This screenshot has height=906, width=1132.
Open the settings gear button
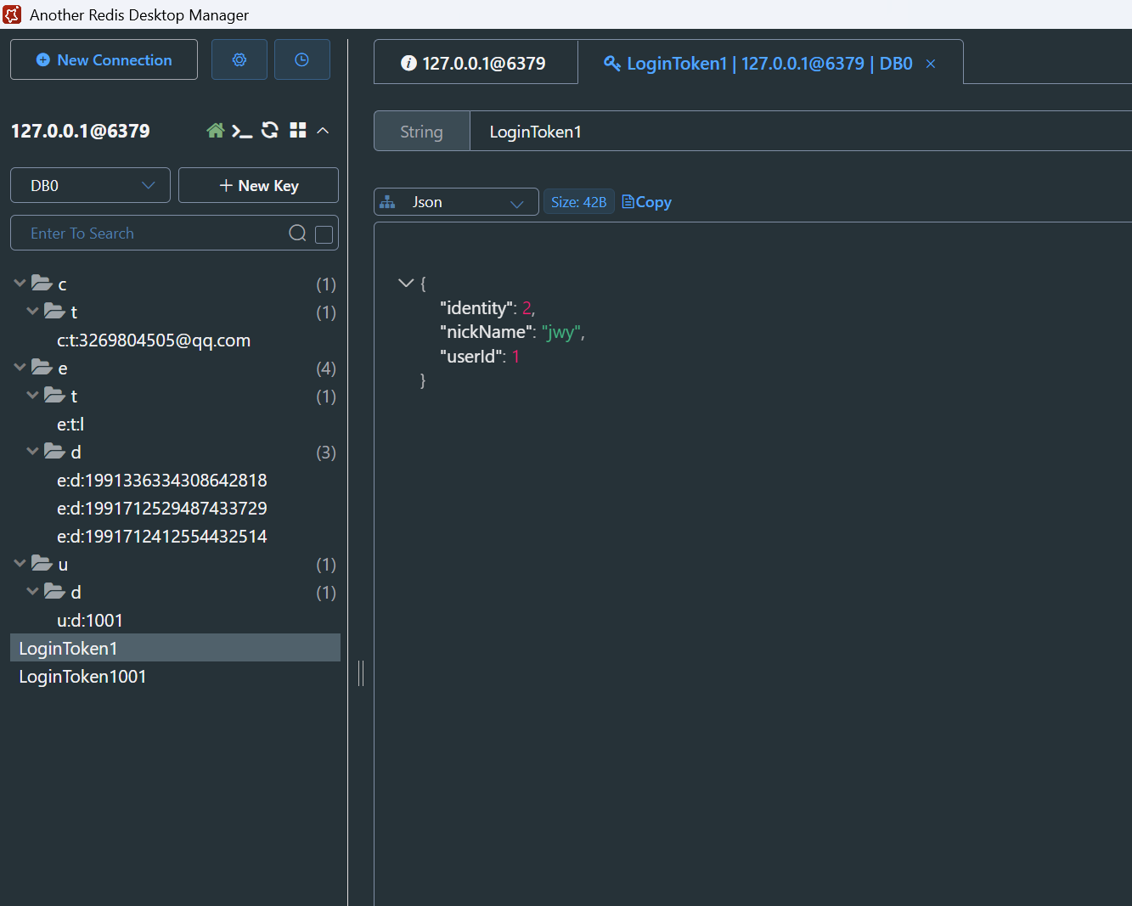239,59
